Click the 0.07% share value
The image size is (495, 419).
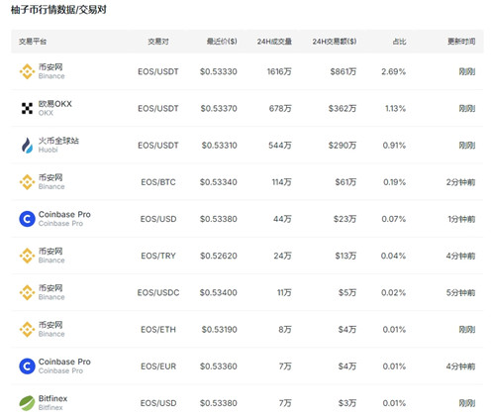pos(393,219)
